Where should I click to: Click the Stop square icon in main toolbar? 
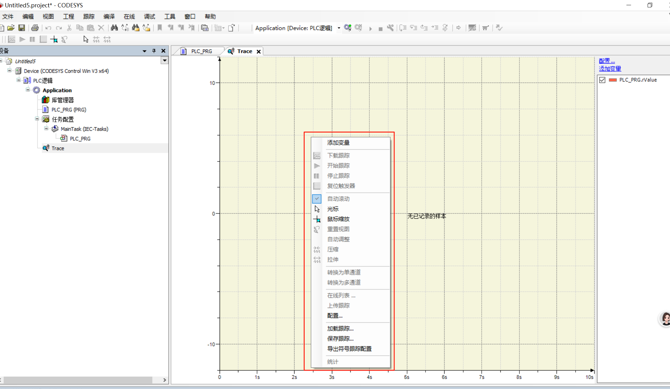pos(380,29)
